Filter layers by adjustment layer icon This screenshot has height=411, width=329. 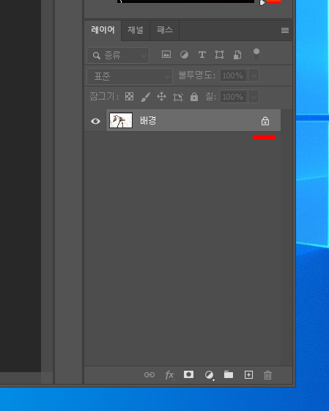(x=184, y=54)
